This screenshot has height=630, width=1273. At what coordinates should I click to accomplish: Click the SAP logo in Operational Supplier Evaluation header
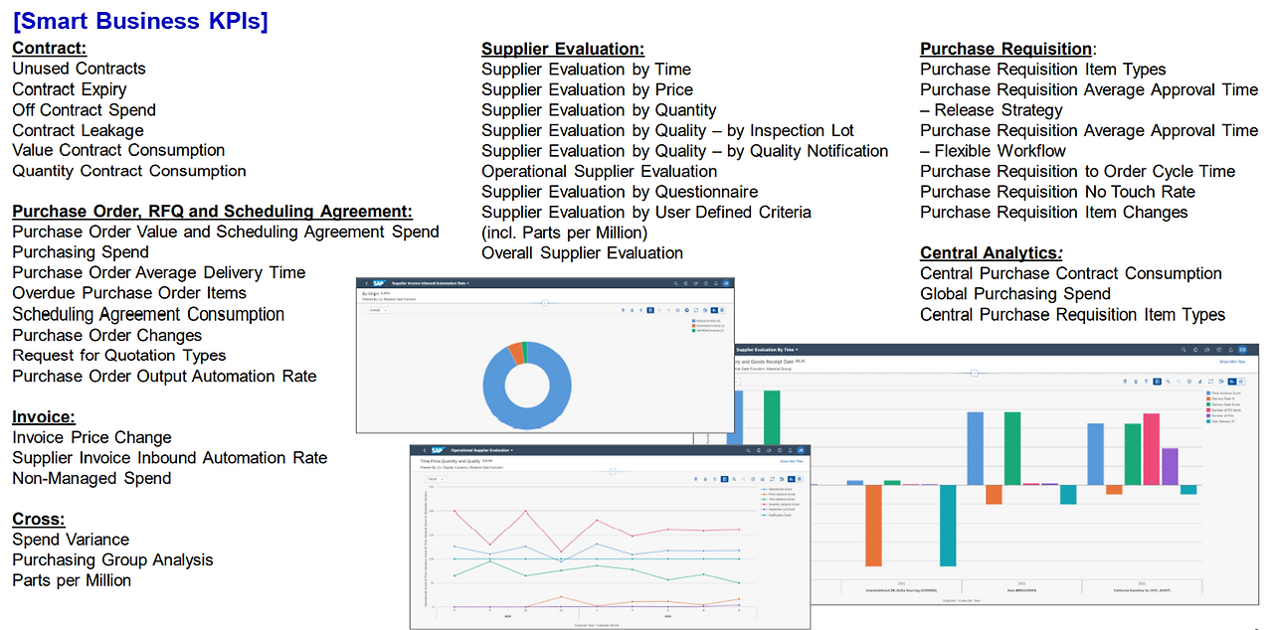tap(438, 450)
